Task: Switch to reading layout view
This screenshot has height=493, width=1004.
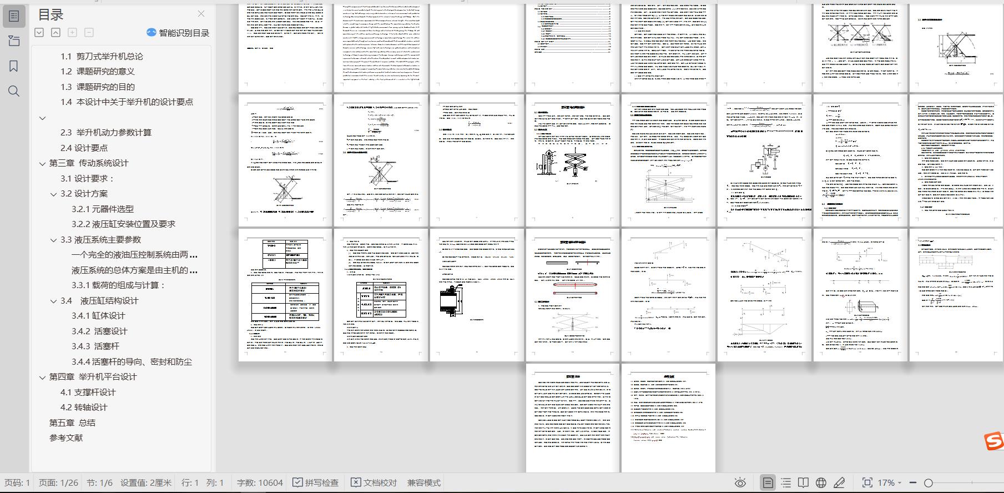Action: [x=803, y=482]
